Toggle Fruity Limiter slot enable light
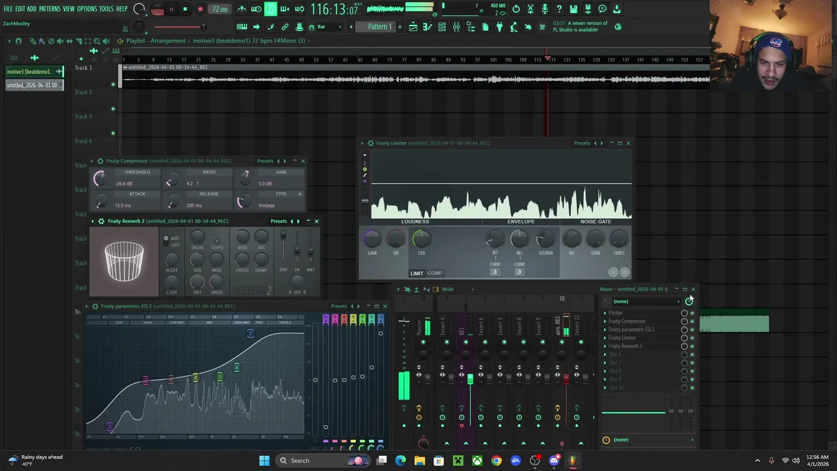Viewport: 837px width, 471px height. [x=692, y=338]
